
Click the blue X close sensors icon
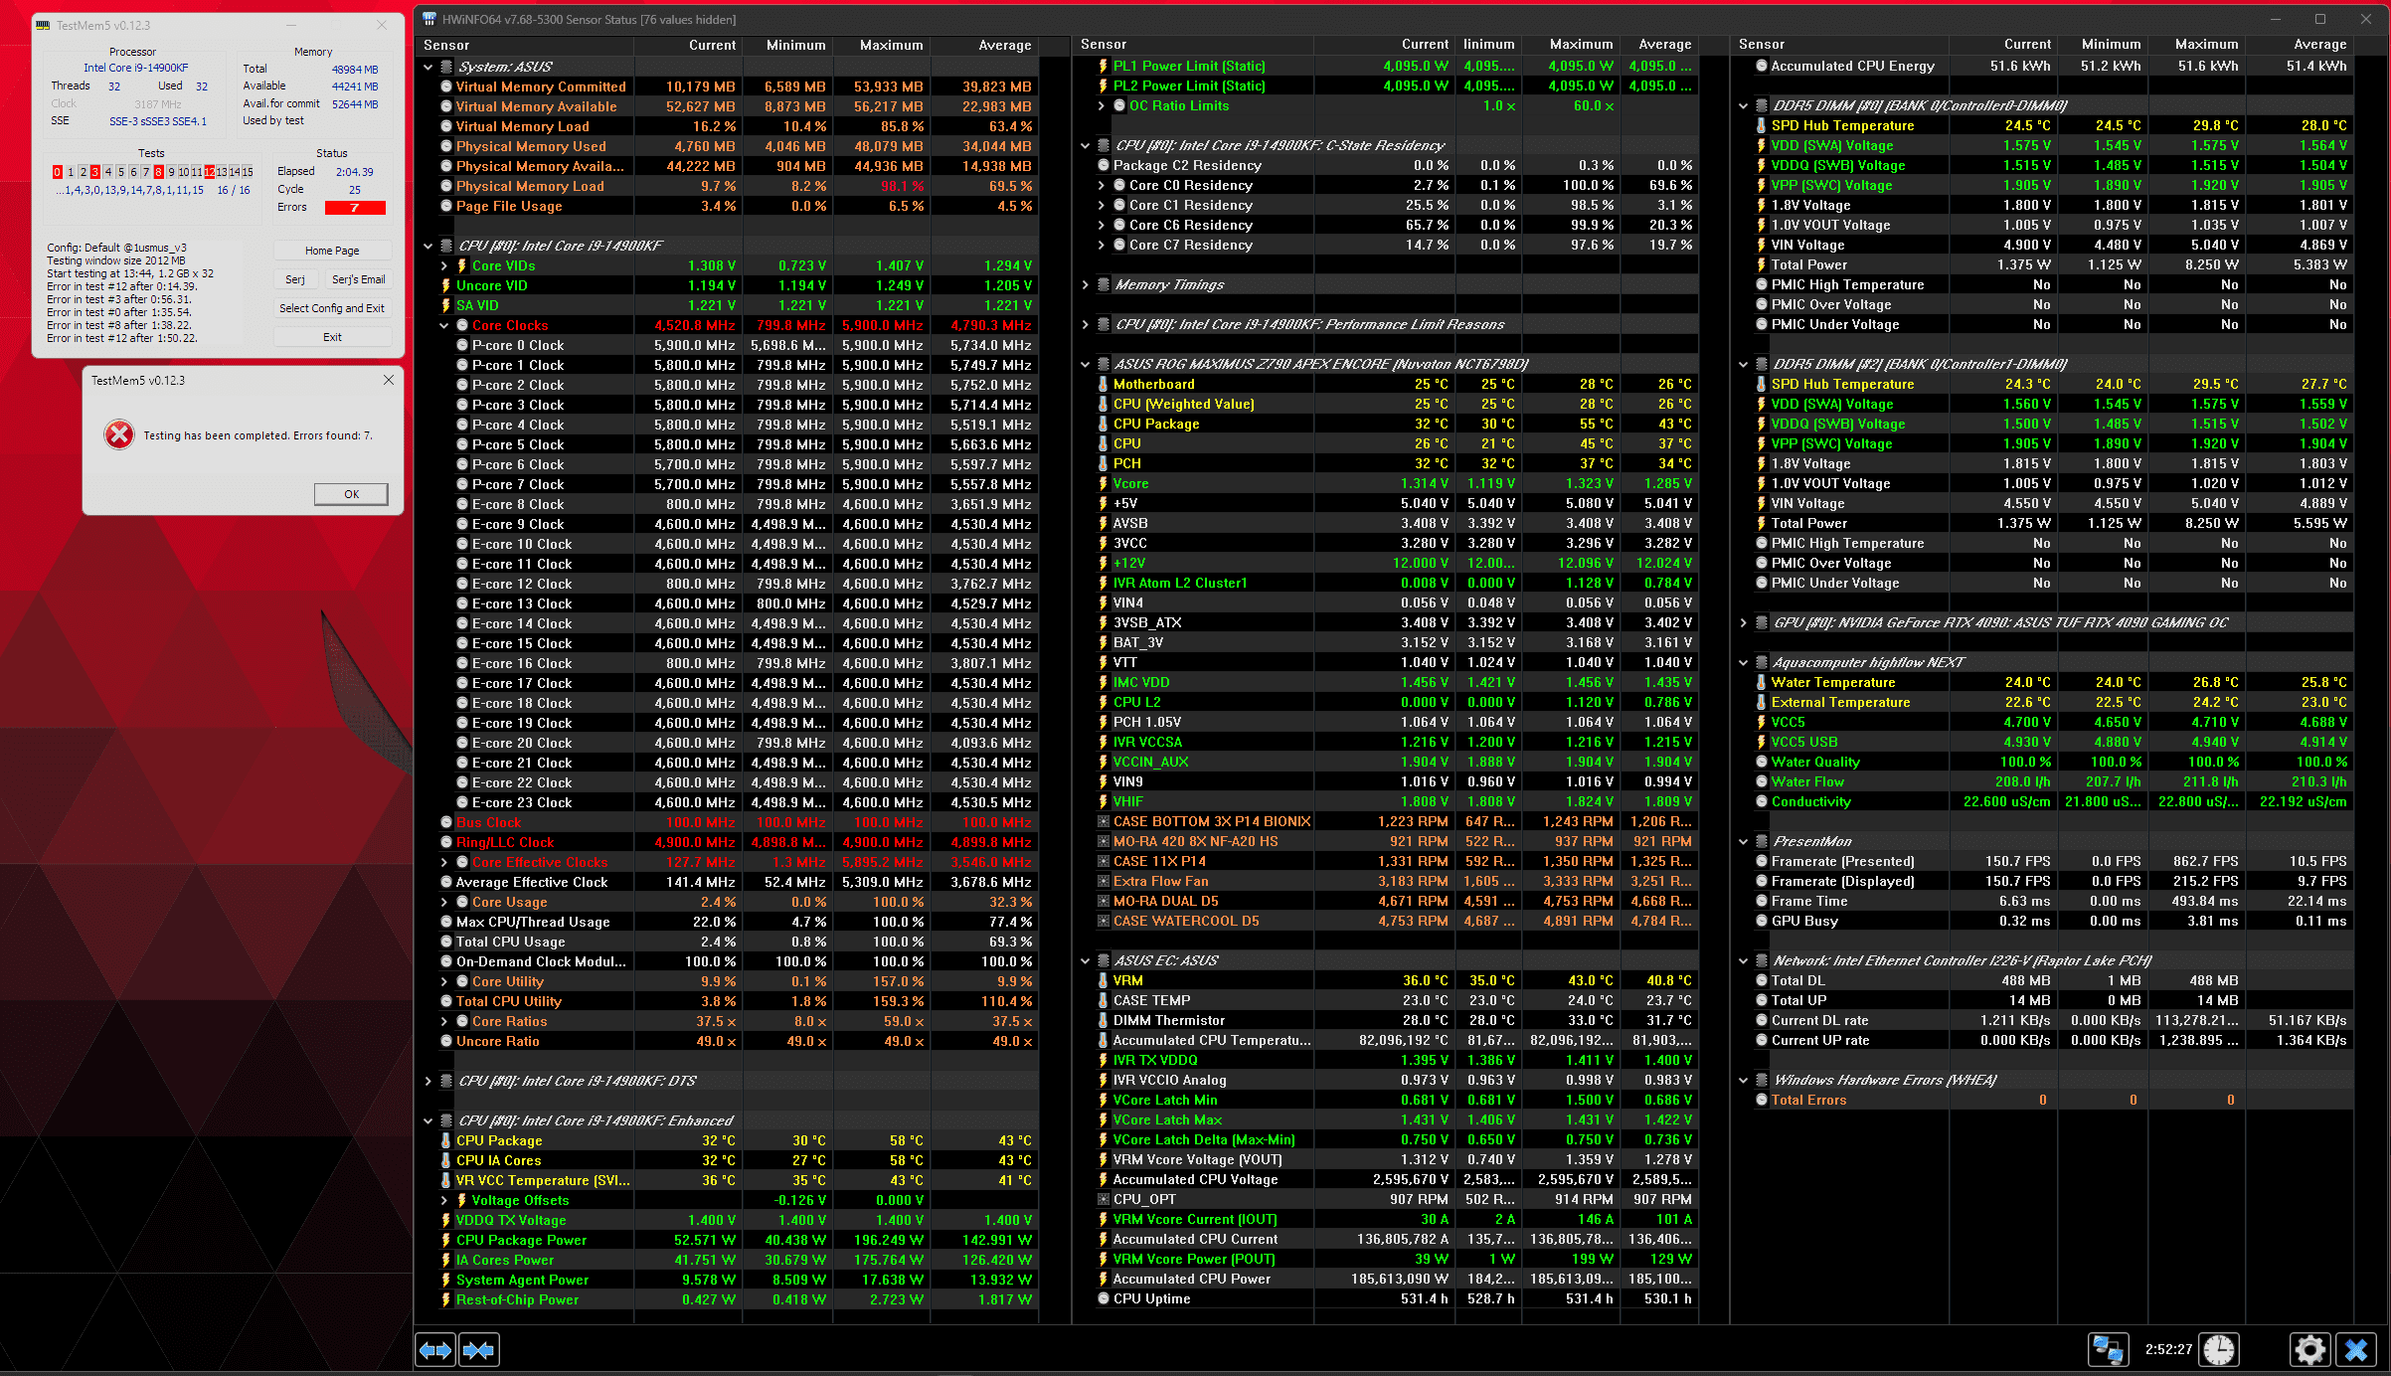click(2356, 1349)
